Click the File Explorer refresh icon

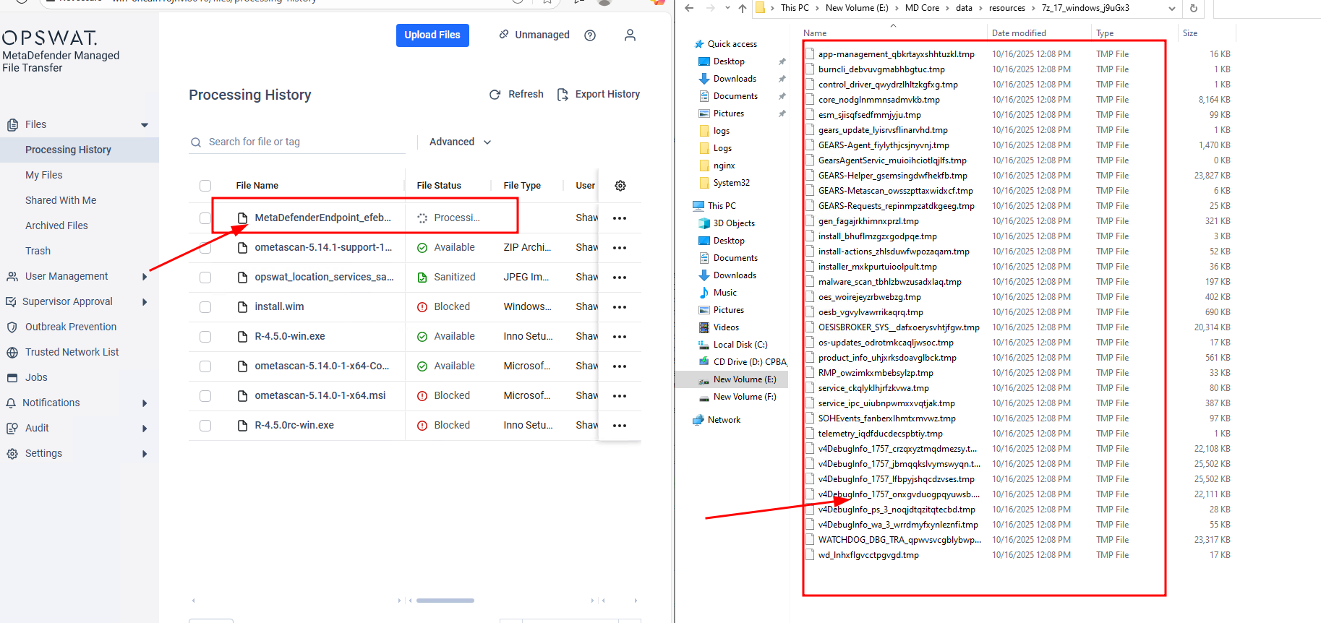[x=1194, y=9]
